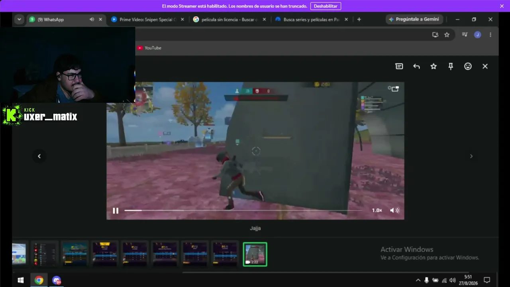Reply to this media message
The height and width of the screenshot is (287, 510).
point(416,67)
